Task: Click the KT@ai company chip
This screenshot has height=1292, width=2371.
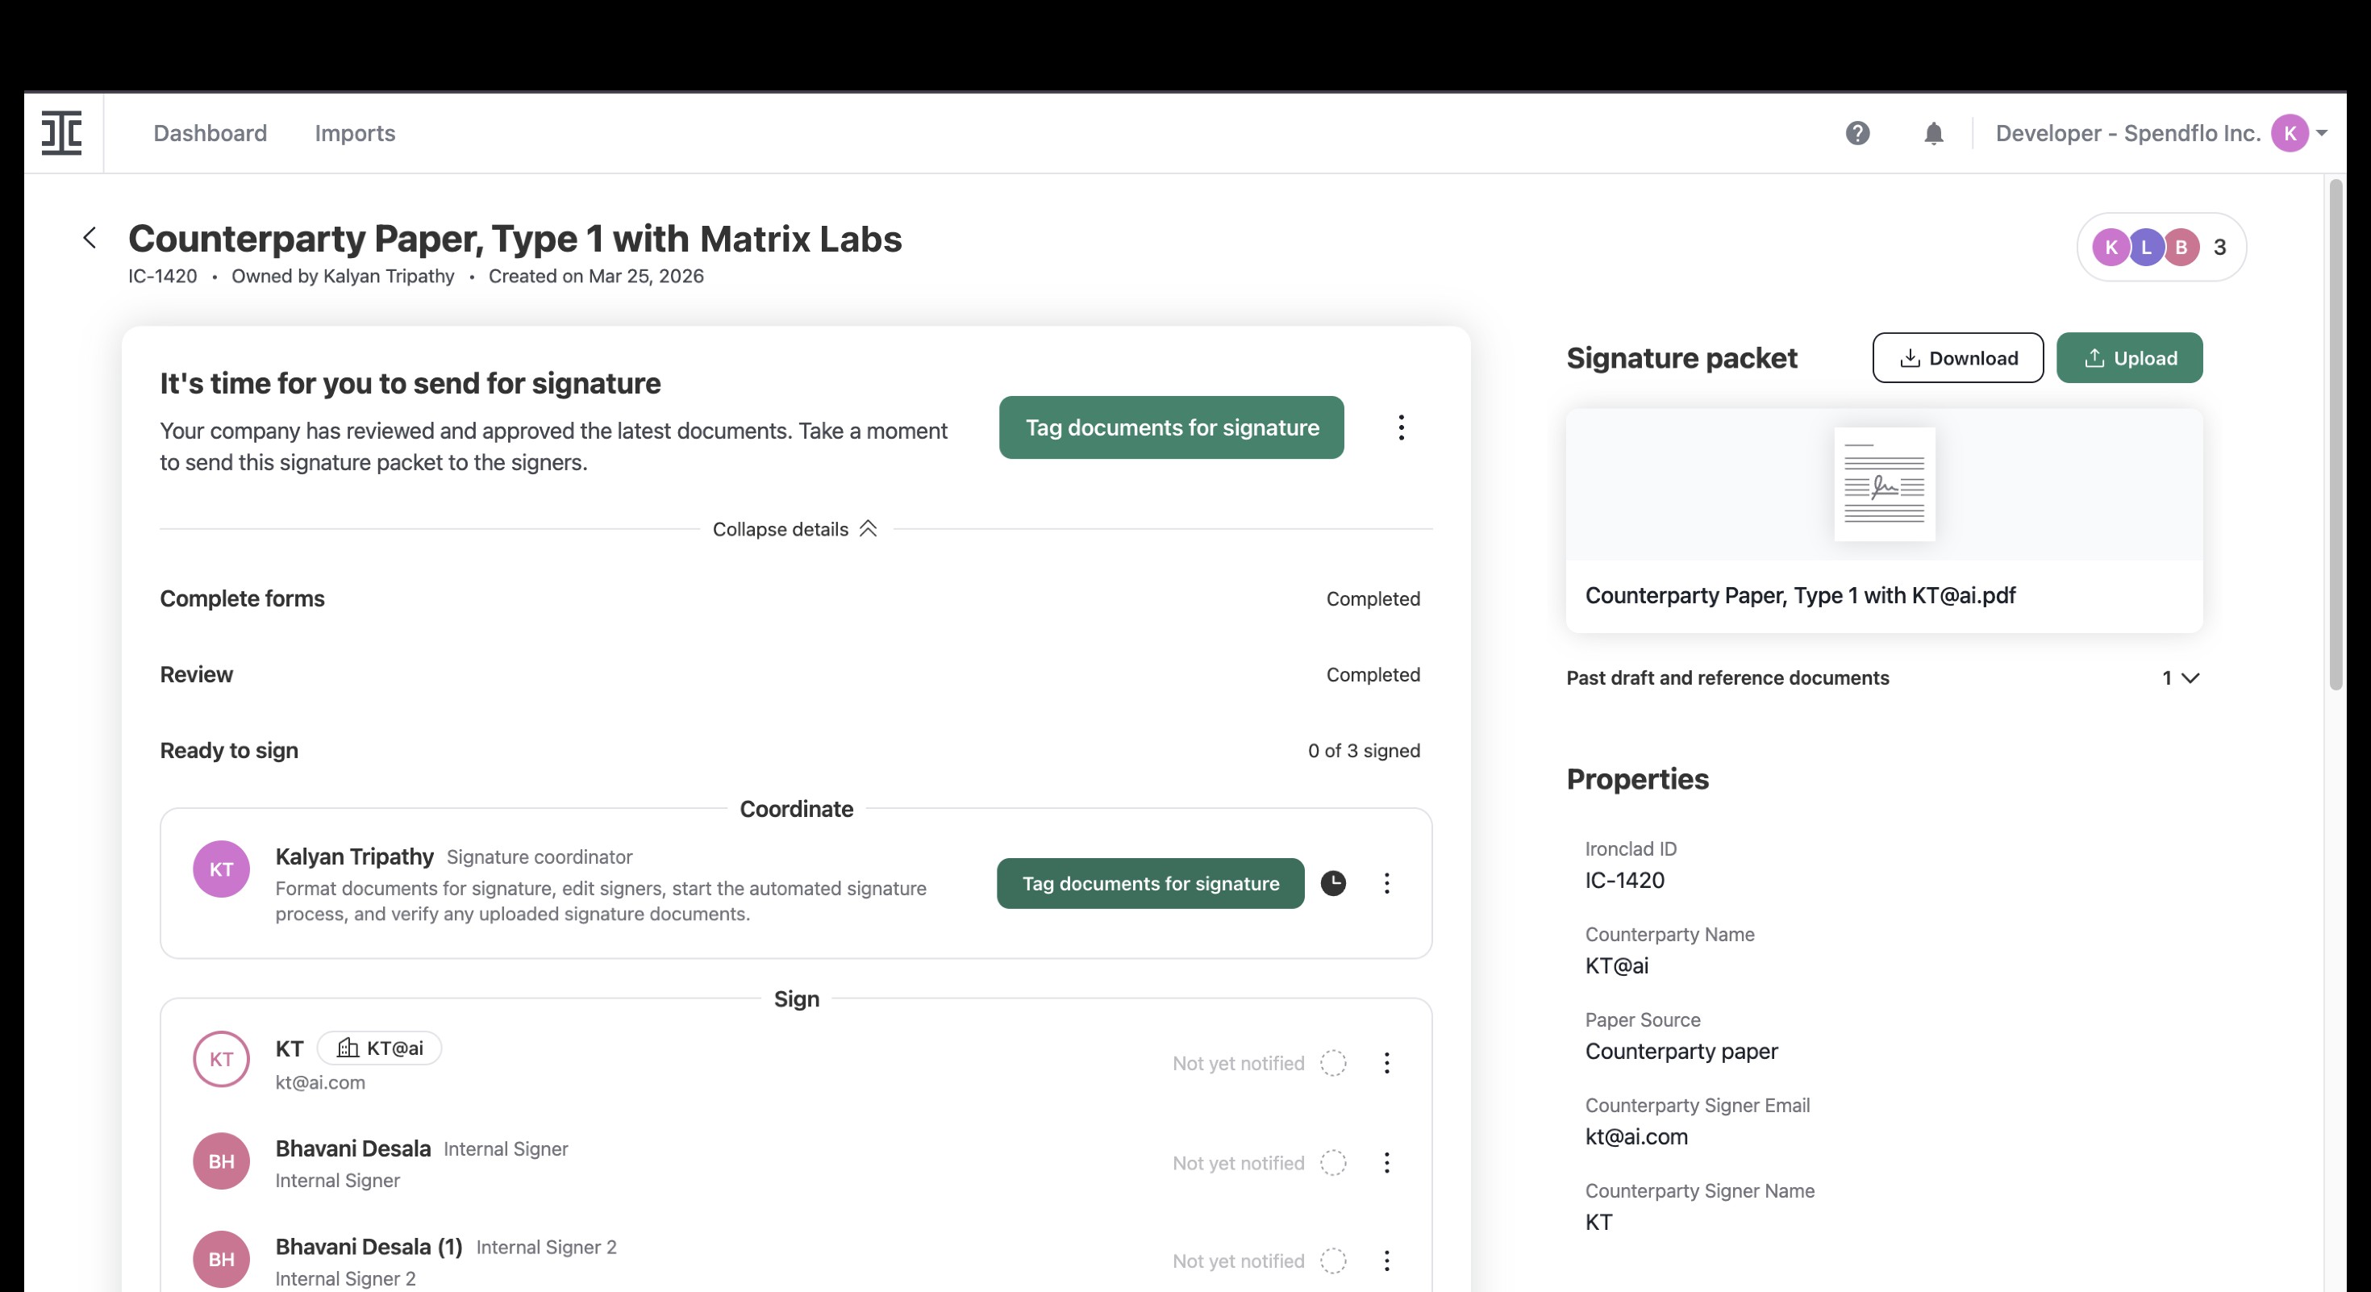Action: pyautogui.click(x=379, y=1048)
